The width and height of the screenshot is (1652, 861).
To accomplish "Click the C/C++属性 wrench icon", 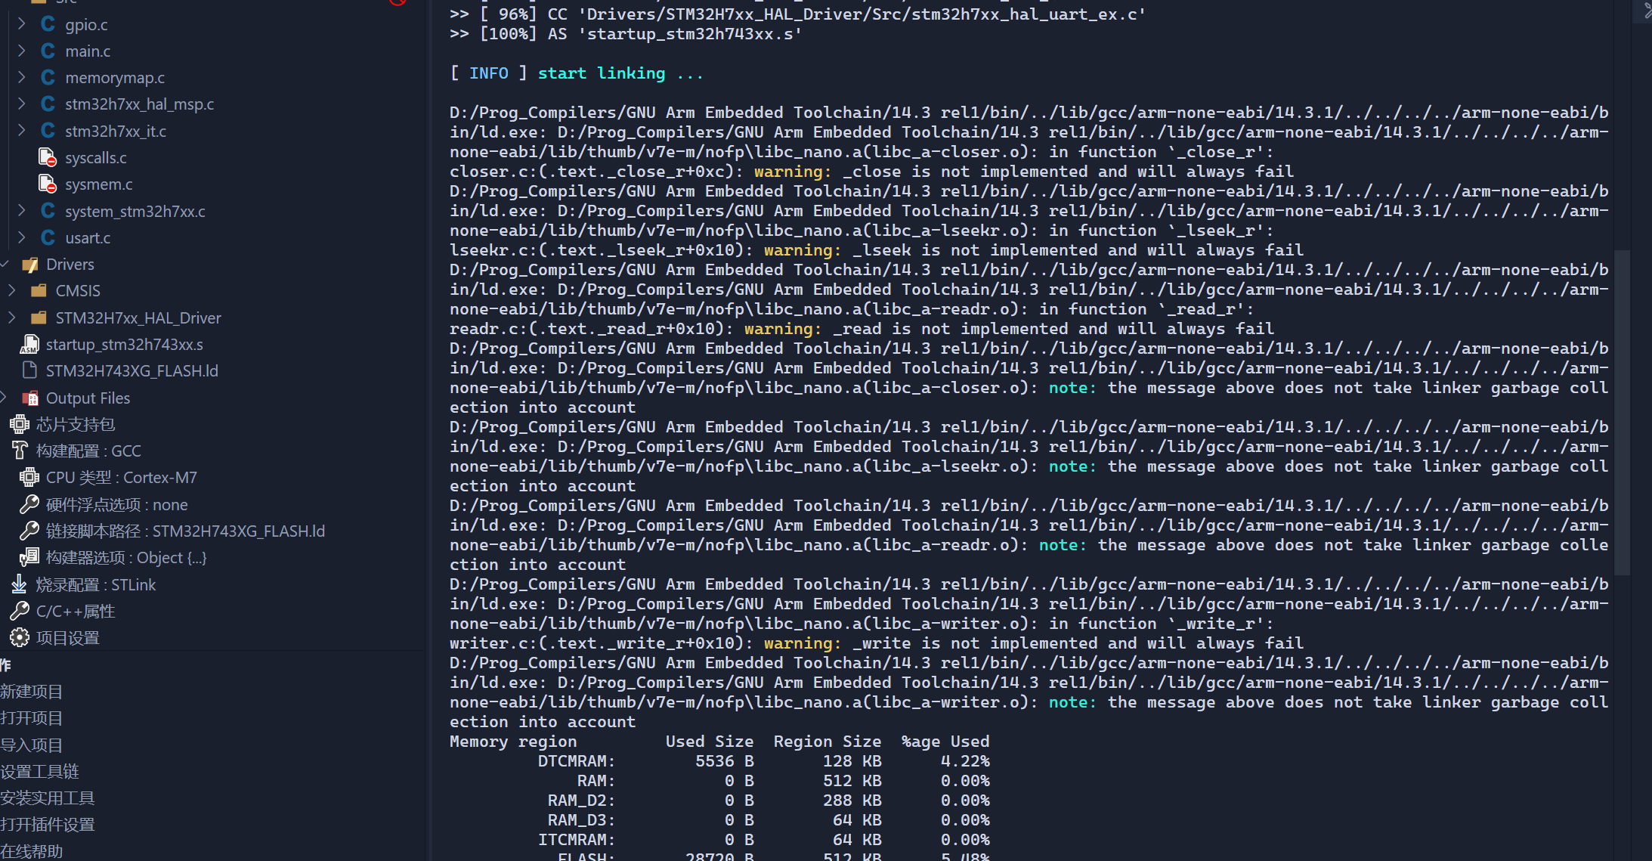I will tap(20, 611).
